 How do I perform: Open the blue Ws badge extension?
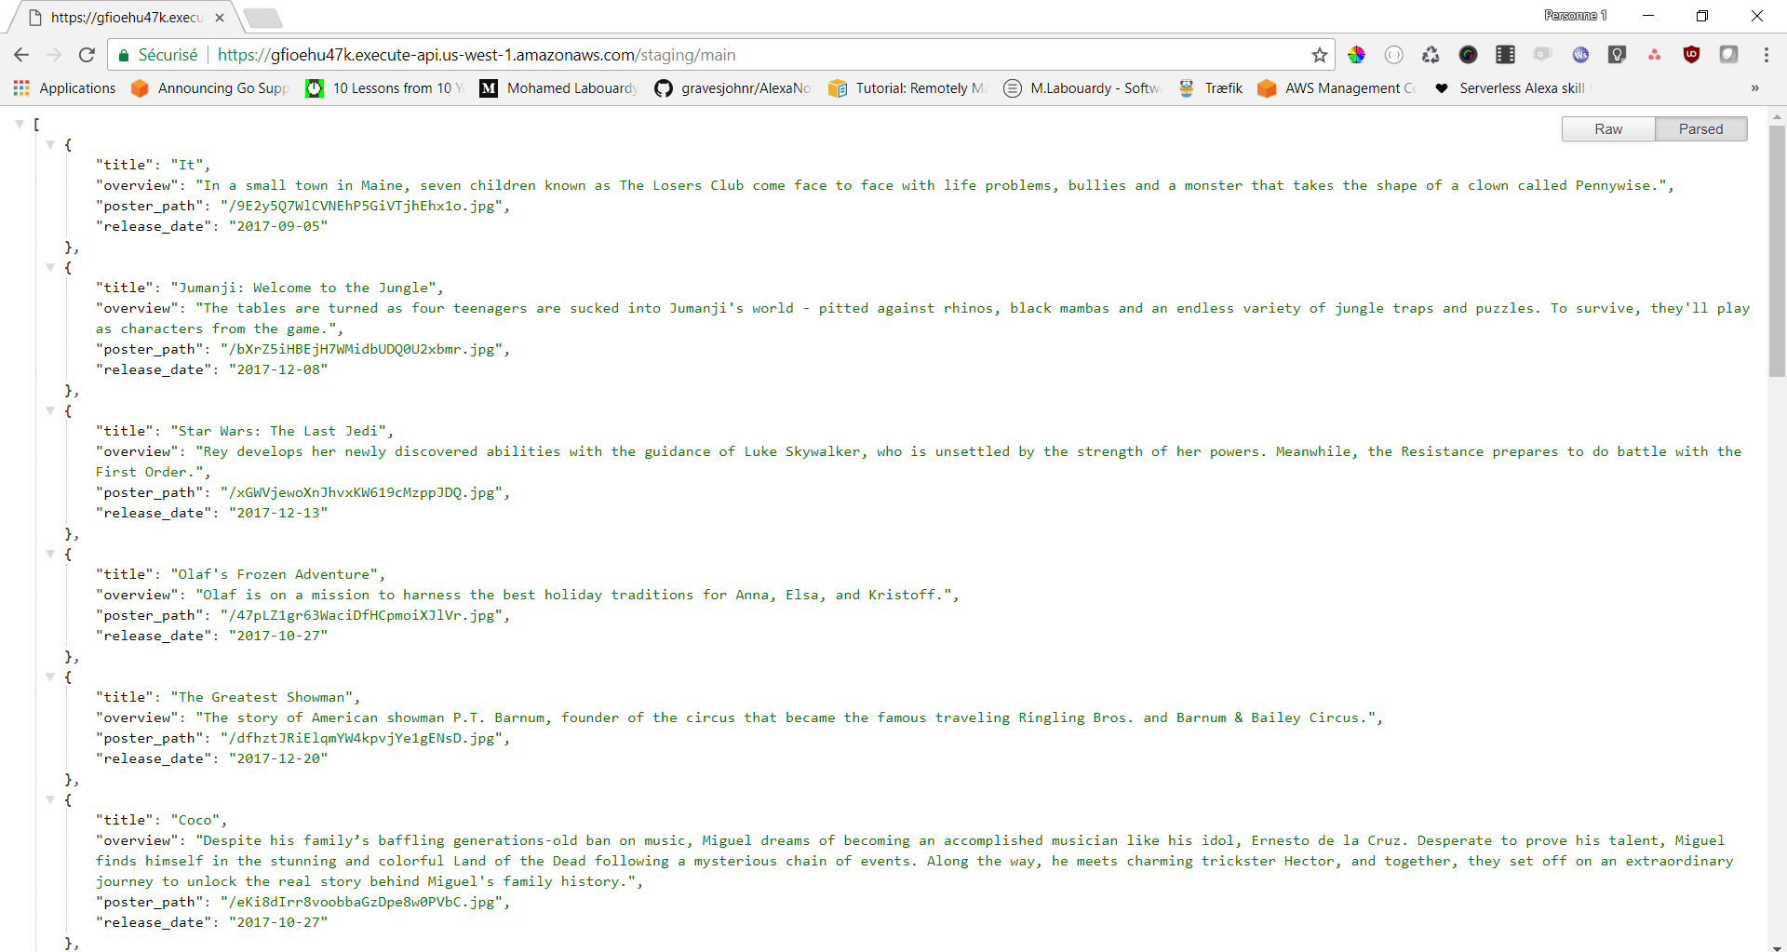click(1579, 55)
